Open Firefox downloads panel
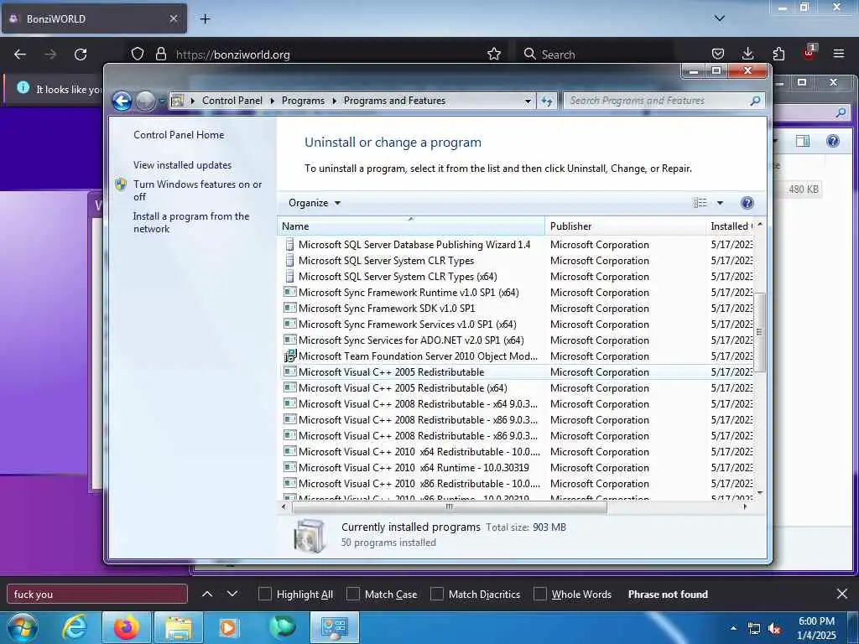 747,54
